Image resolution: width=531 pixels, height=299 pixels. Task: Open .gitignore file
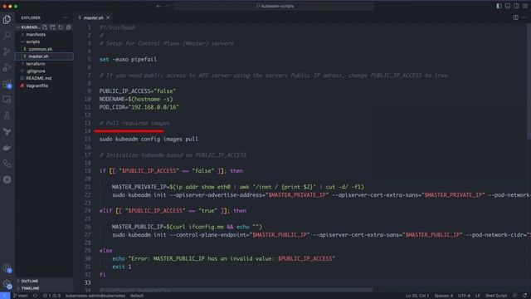pyautogui.click(x=44, y=71)
